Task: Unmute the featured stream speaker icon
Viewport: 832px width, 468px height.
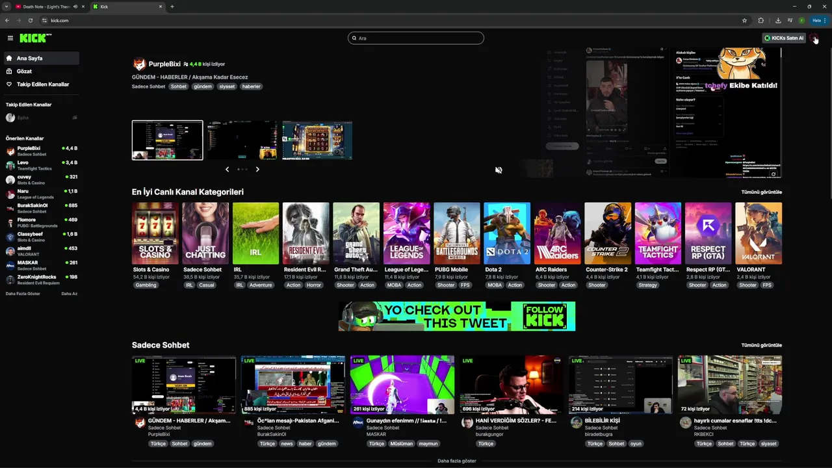Action: (x=499, y=170)
